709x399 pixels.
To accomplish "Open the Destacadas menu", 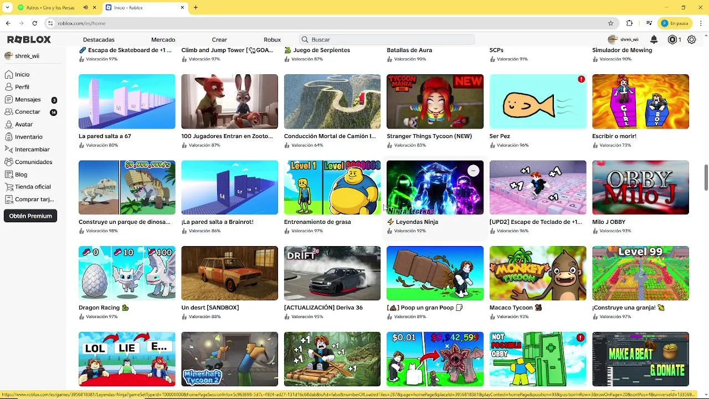I will click(99, 39).
